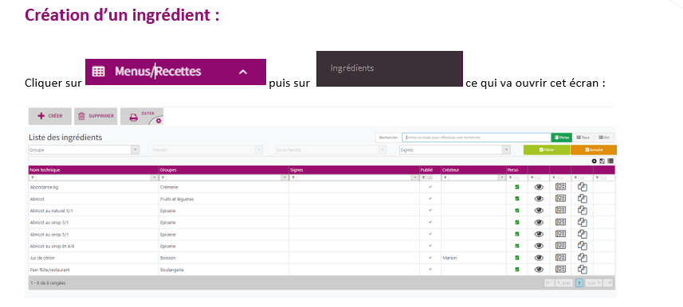
Task: Duplicate the Pain flûte/restaurant ingredient
Action: click(x=583, y=269)
